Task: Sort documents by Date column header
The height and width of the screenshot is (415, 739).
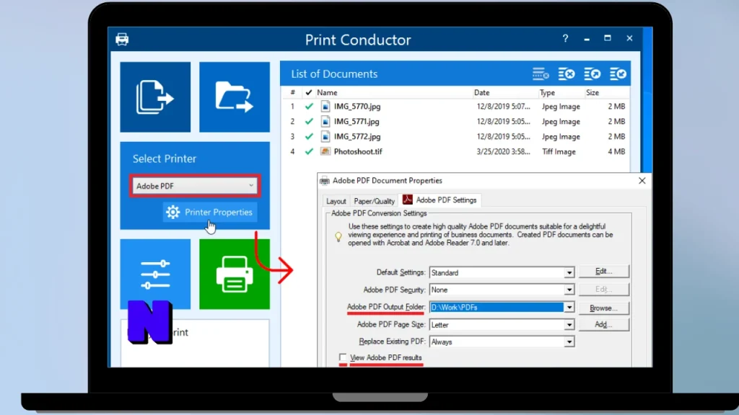Action: click(481, 93)
